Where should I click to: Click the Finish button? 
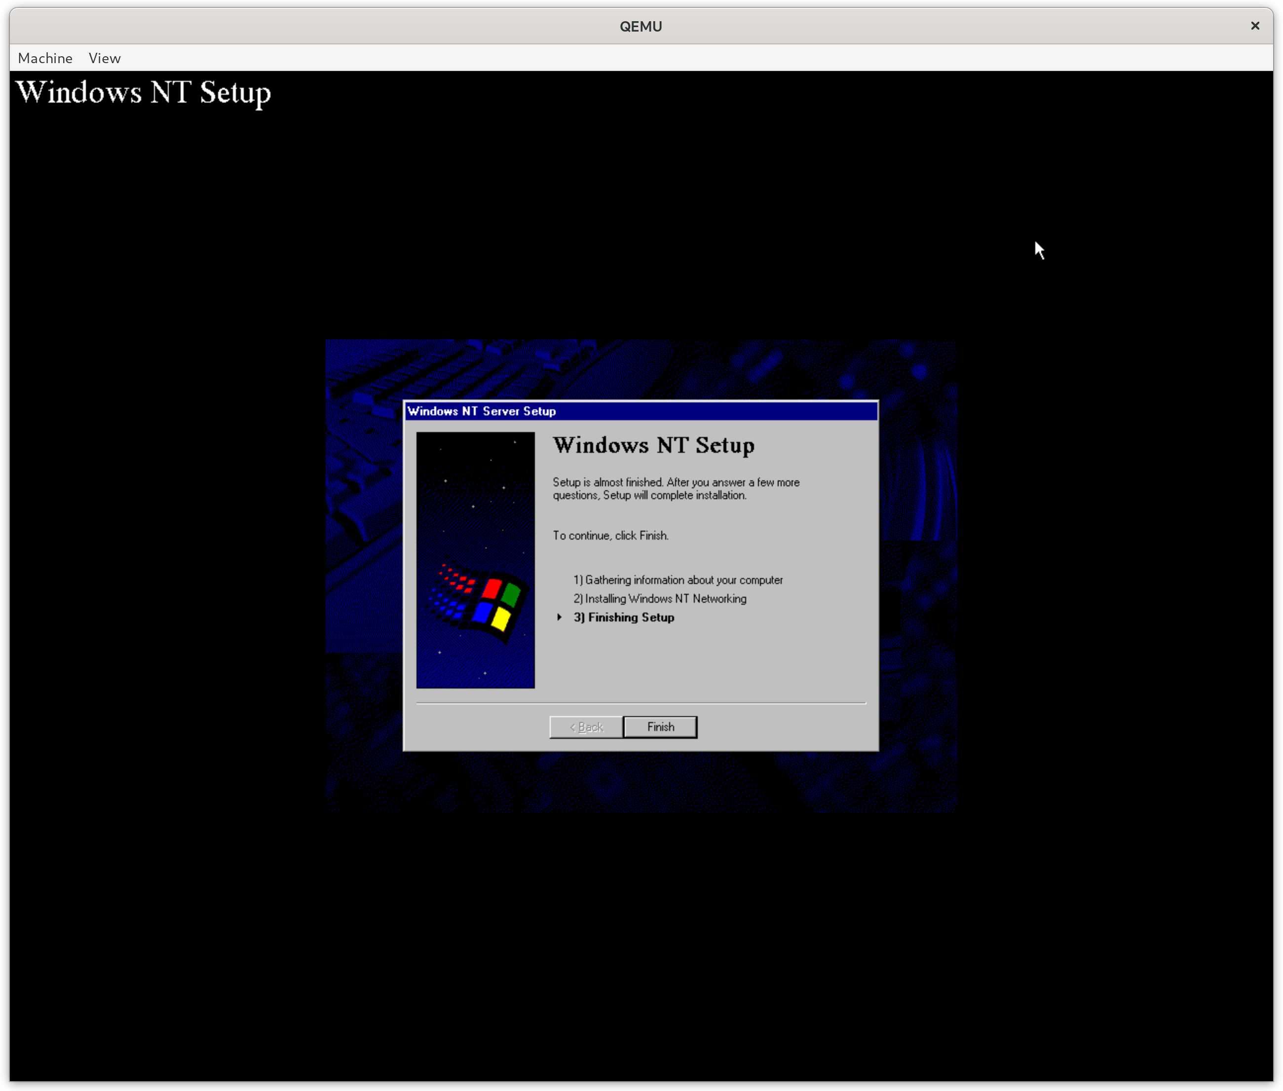click(x=660, y=727)
